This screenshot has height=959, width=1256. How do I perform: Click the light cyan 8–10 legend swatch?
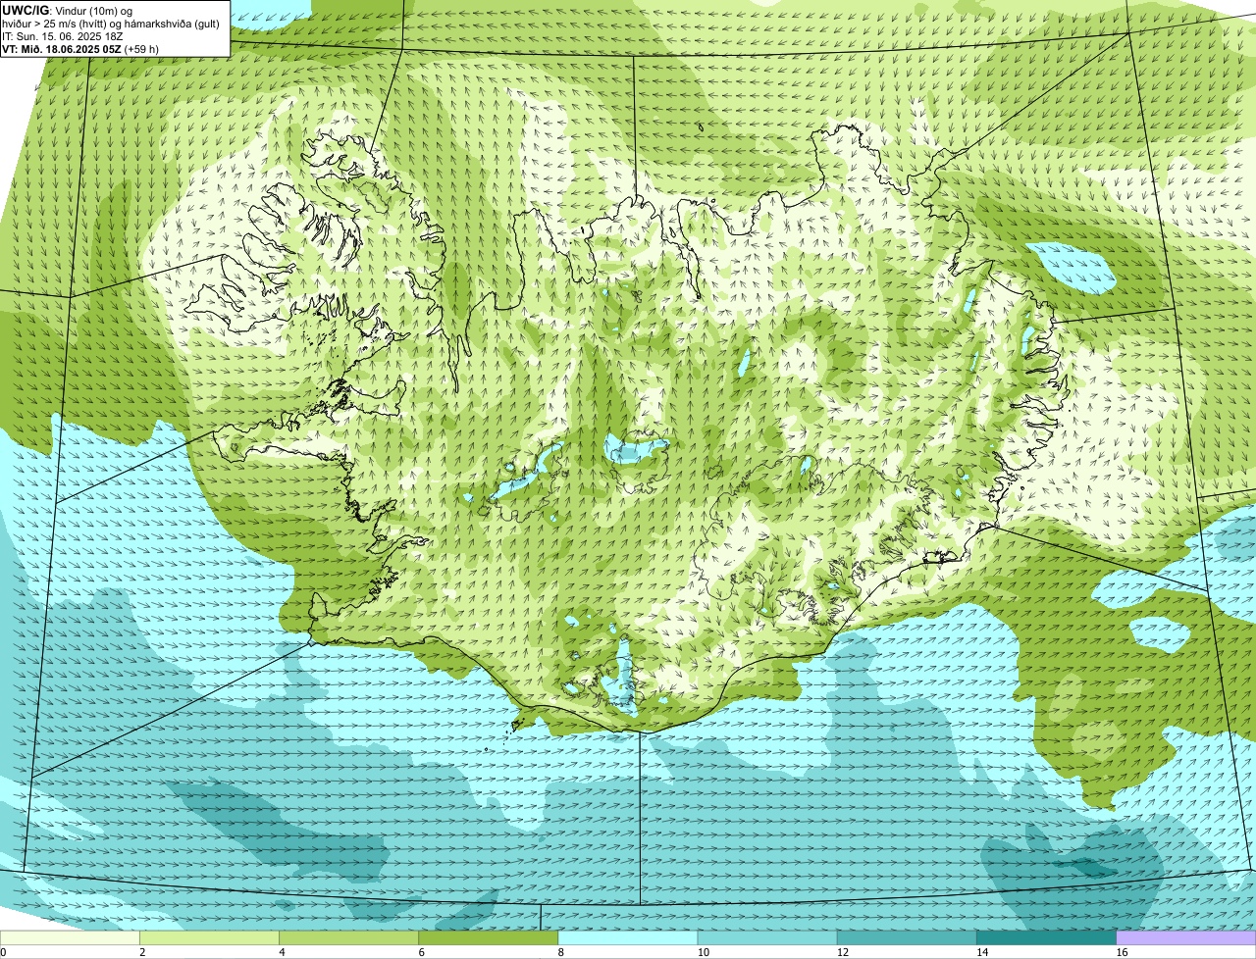point(628,938)
